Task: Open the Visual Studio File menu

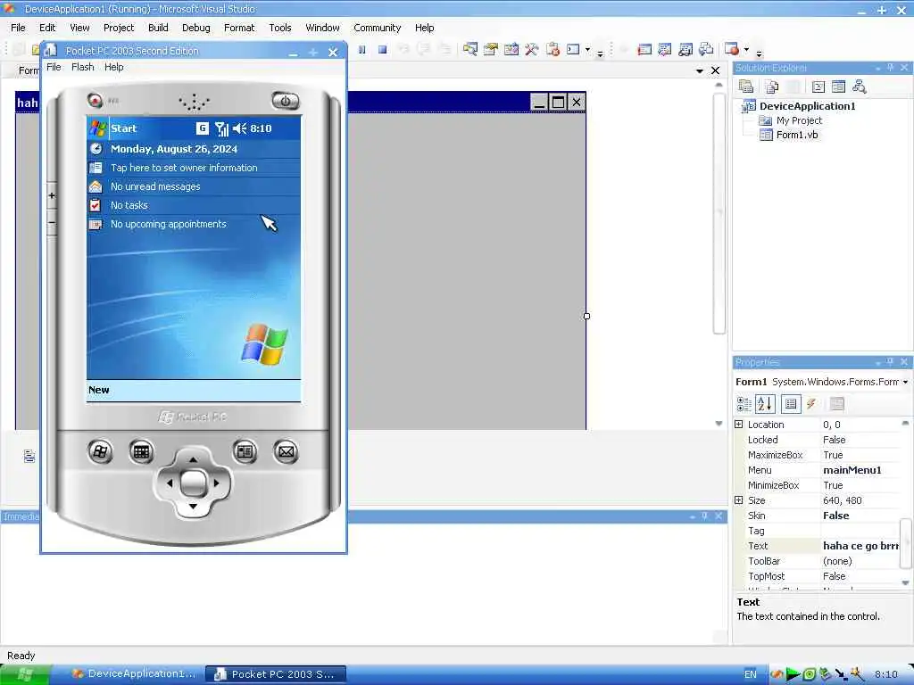Action: click(x=18, y=28)
